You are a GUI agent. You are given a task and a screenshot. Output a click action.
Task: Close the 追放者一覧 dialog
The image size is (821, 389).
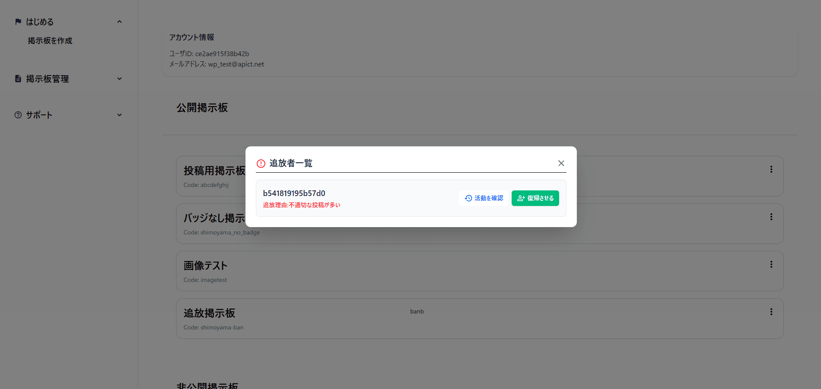click(x=561, y=163)
